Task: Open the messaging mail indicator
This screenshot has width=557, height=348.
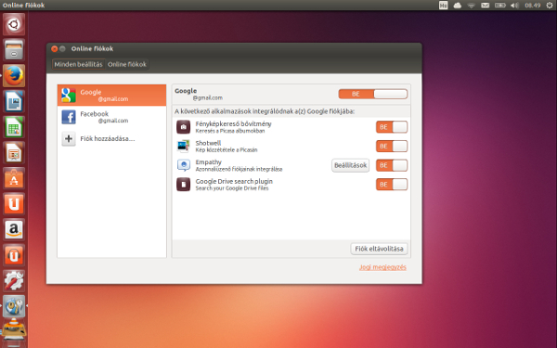Action: [x=485, y=6]
